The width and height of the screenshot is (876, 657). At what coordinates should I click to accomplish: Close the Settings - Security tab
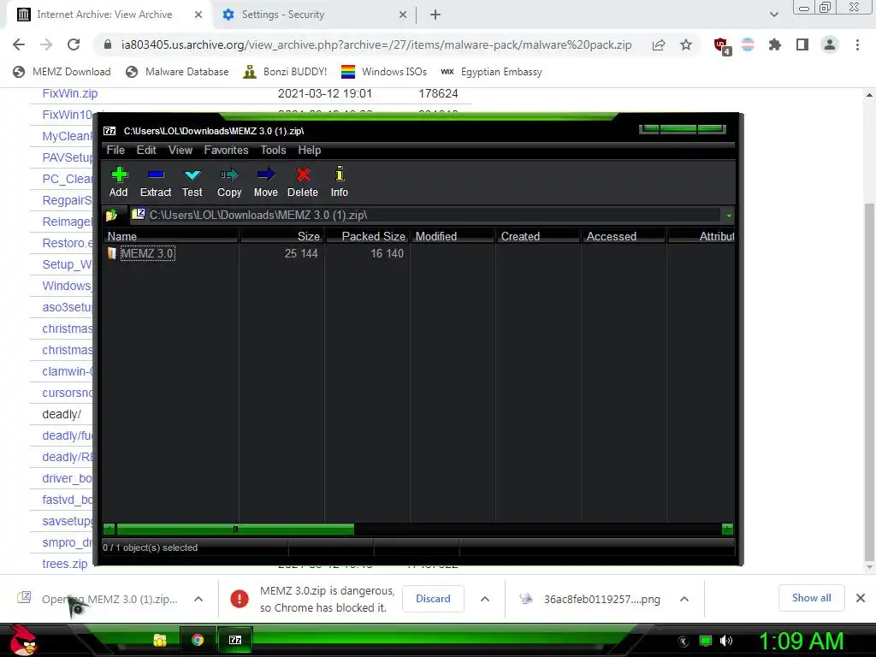click(403, 15)
